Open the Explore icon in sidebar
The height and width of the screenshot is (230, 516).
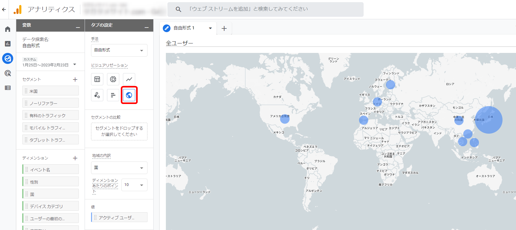(x=8, y=58)
